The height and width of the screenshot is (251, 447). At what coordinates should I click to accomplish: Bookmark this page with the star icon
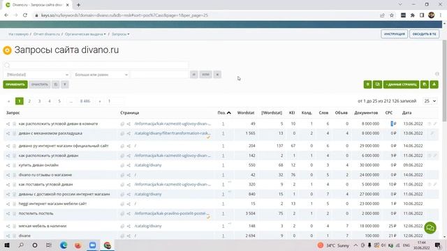tap(392, 15)
